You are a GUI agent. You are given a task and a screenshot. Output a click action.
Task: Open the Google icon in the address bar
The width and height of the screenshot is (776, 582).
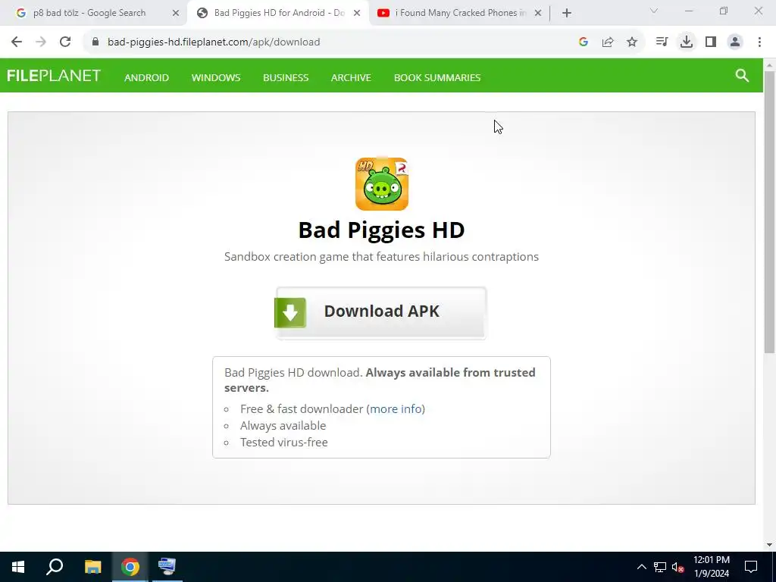coord(584,42)
